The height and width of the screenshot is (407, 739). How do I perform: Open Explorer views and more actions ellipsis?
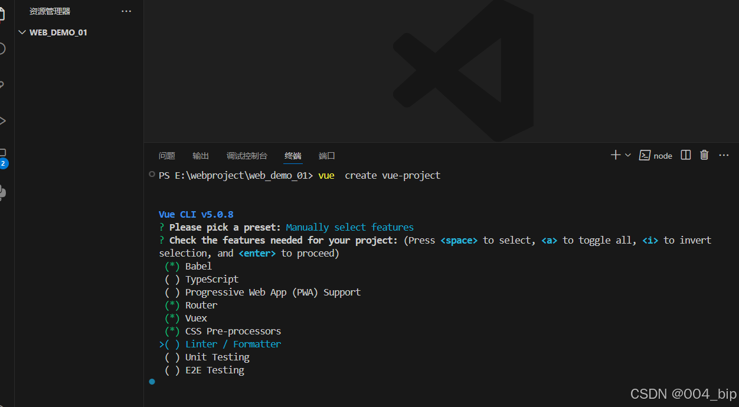[x=126, y=11]
